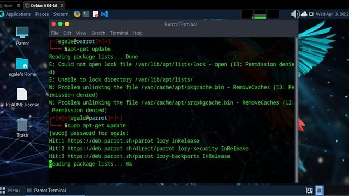
Task: Click the pkgcache.bin warning line
Action: pos(172,91)
